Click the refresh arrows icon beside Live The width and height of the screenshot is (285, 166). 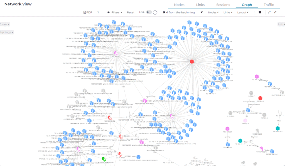pyautogui.click(x=155, y=13)
